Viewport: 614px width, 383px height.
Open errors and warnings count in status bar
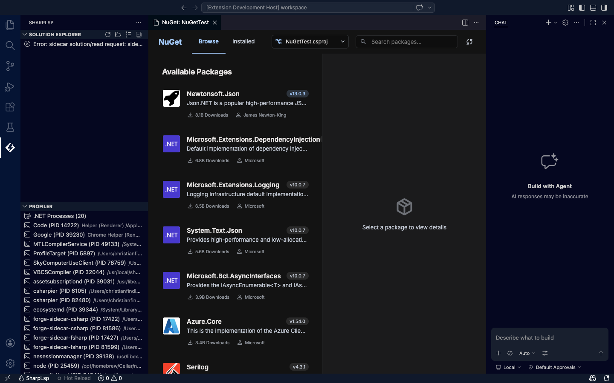click(110, 378)
